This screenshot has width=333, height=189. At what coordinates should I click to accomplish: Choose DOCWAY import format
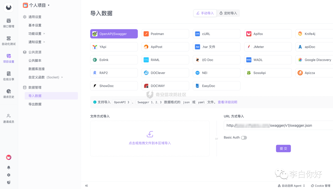click(165, 86)
